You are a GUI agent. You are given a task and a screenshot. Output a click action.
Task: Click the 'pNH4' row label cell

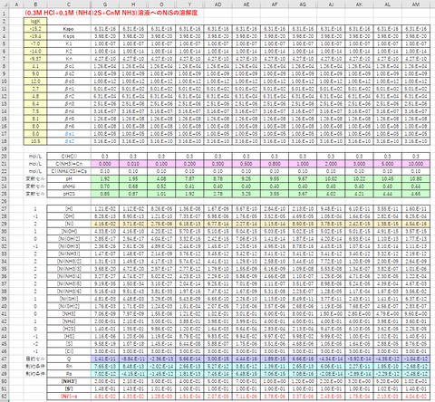[69, 187]
